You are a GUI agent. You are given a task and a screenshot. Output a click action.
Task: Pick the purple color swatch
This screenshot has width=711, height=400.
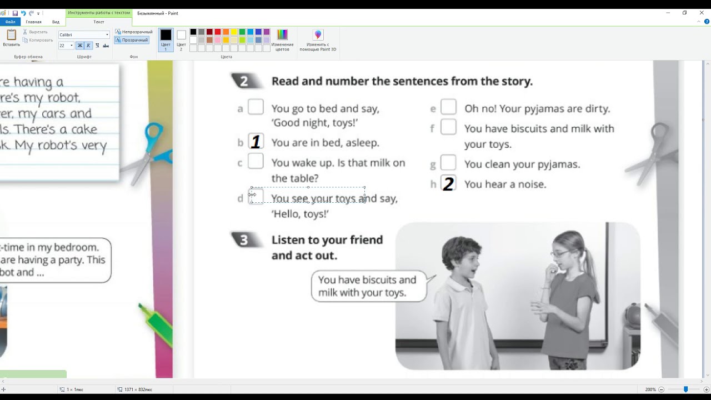pyautogui.click(x=267, y=32)
